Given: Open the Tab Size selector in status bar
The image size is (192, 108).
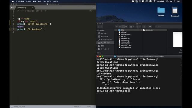Looking at the screenshot, I should click(77, 107).
